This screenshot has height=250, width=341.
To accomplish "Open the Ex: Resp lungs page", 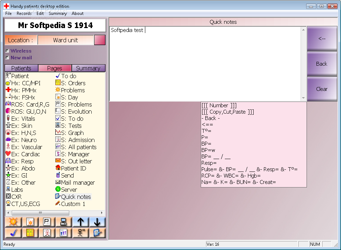I will point(20,161).
